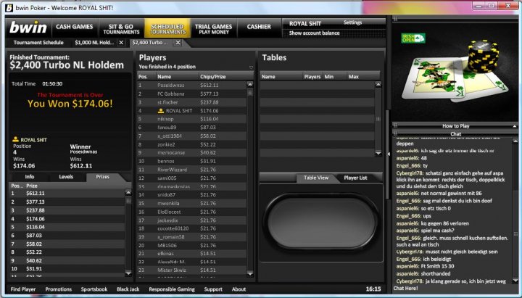Viewport: 522px width, 298px height.
Task: Click up arrow of Prizes list scrollbar
Action: click(128, 192)
